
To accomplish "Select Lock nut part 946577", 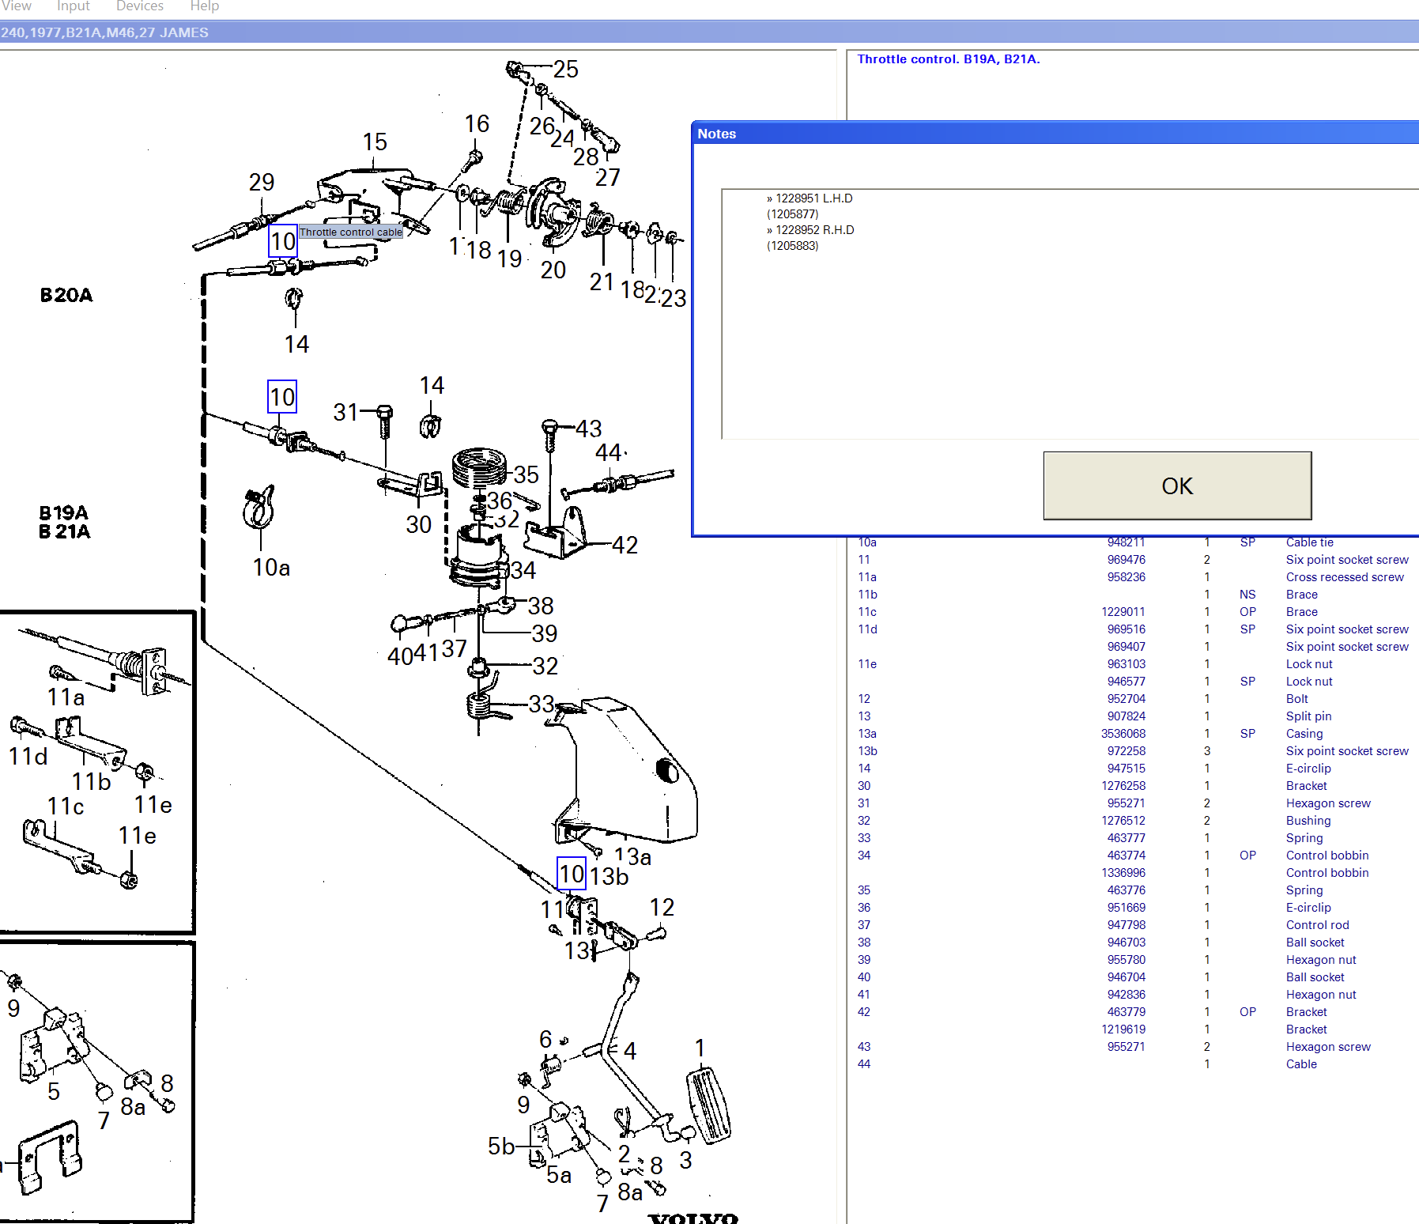I will 1133,682.
